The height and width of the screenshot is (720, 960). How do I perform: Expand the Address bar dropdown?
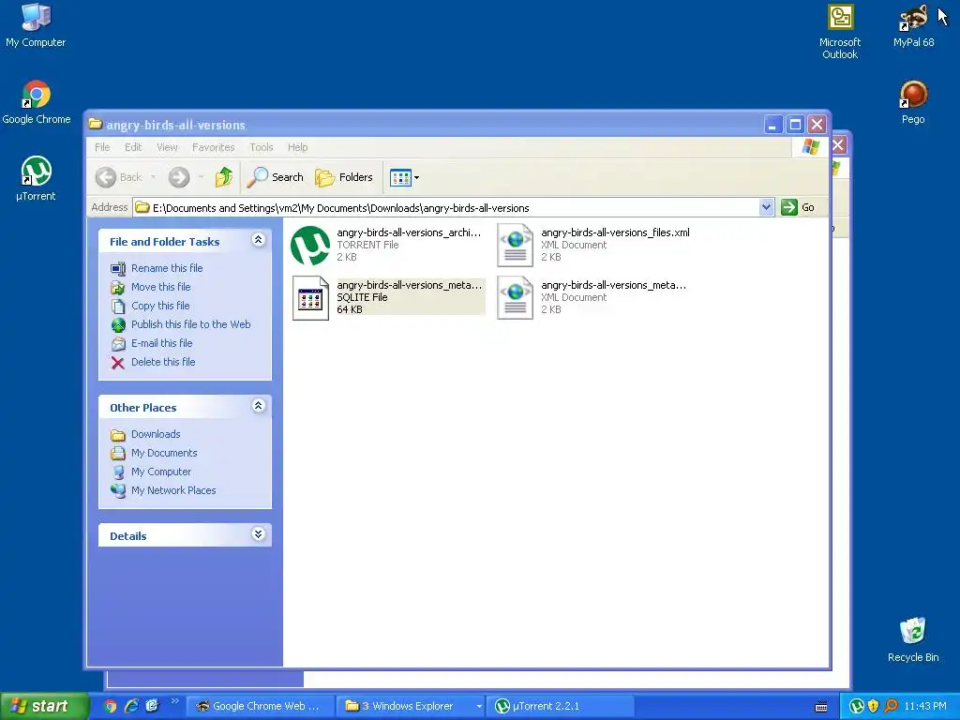(x=766, y=207)
